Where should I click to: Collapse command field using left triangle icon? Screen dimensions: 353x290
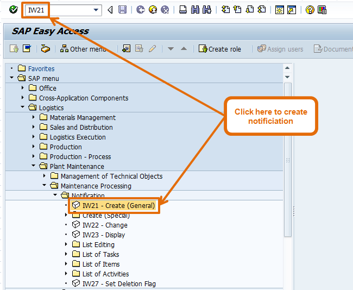tap(110, 10)
